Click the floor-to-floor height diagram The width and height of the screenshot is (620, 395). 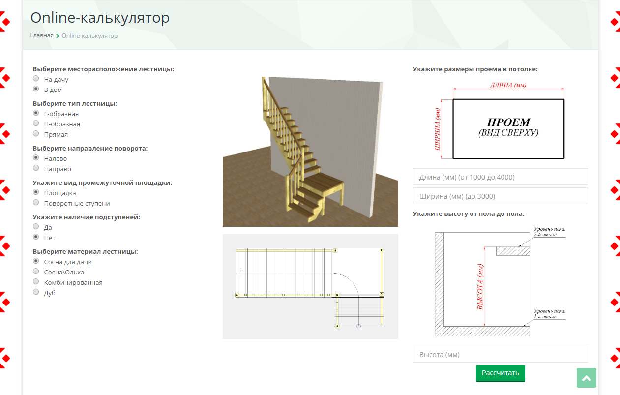coord(501,281)
